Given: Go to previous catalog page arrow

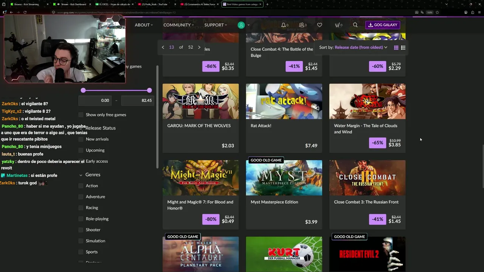Looking at the screenshot, I should click(x=163, y=47).
